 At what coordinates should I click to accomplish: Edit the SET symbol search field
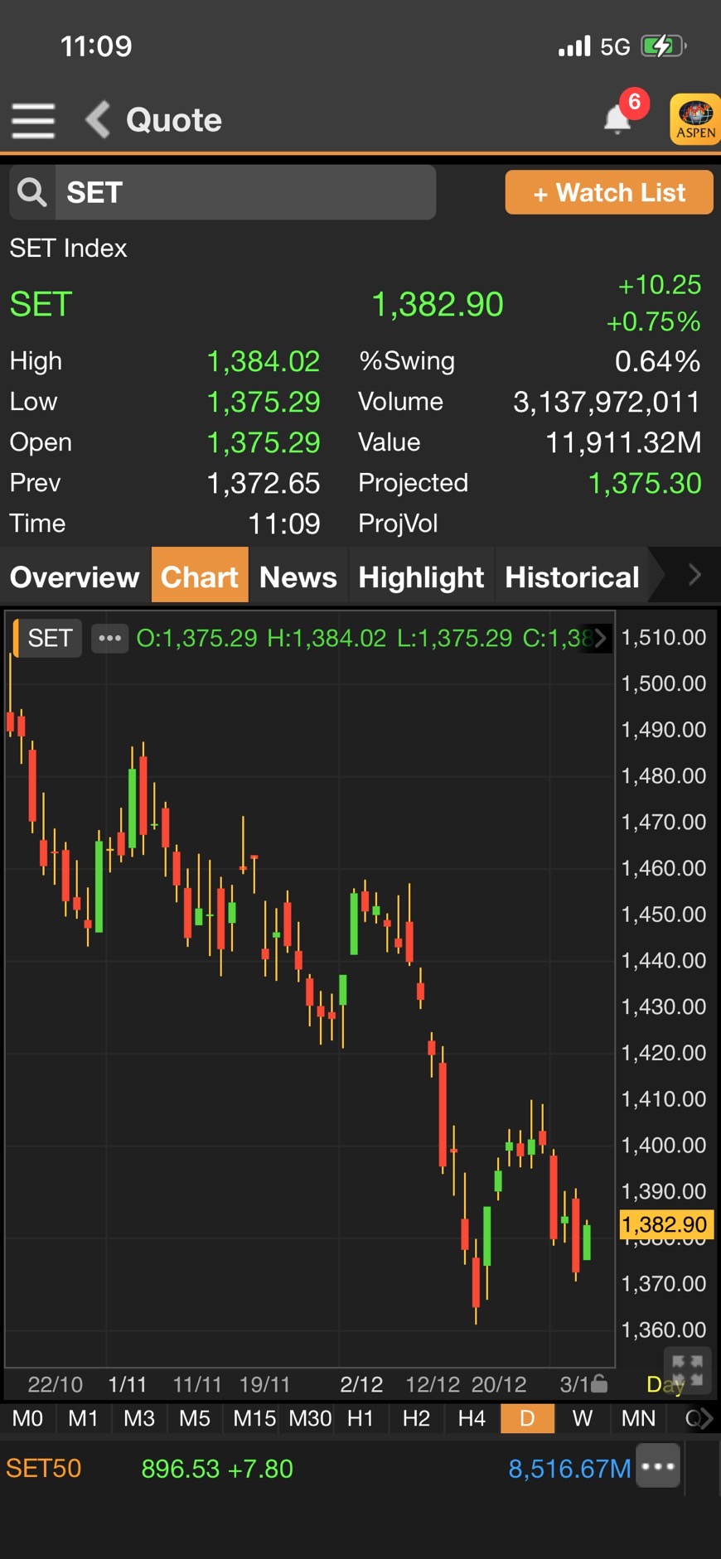(245, 192)
